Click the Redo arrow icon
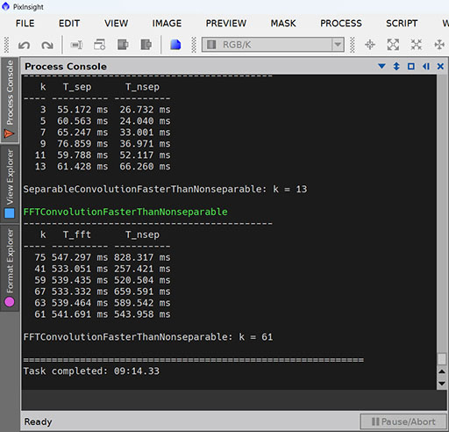Screen dimensions: 449x432 coord(47,45)
